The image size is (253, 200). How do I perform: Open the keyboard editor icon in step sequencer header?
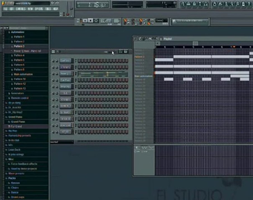pyautogui.click(x=126, y=51)
